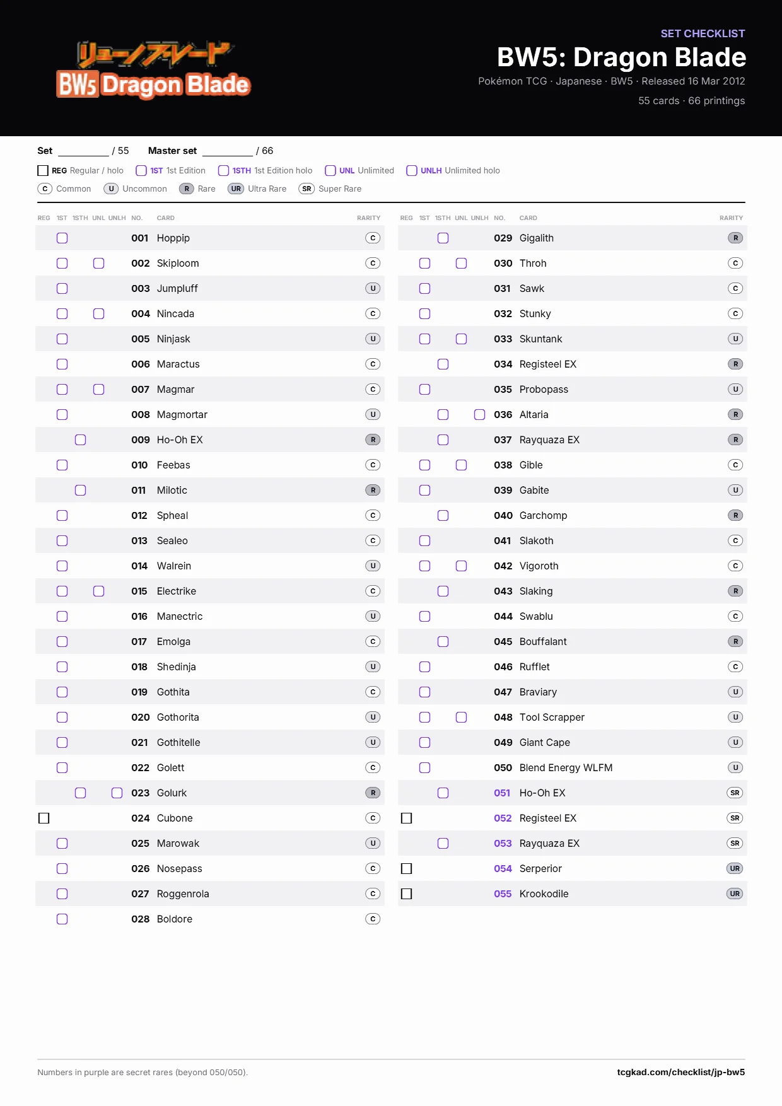
Task: Click the BW5 Dragon Blade logo
Action: [153, 71]
